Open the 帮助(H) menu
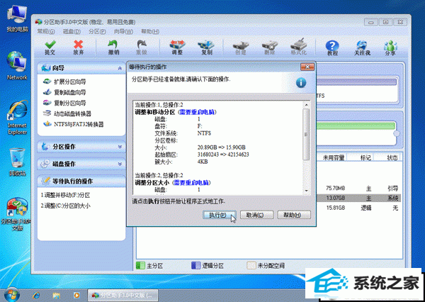This screenshot has width=425, height=302. point(150,31)
